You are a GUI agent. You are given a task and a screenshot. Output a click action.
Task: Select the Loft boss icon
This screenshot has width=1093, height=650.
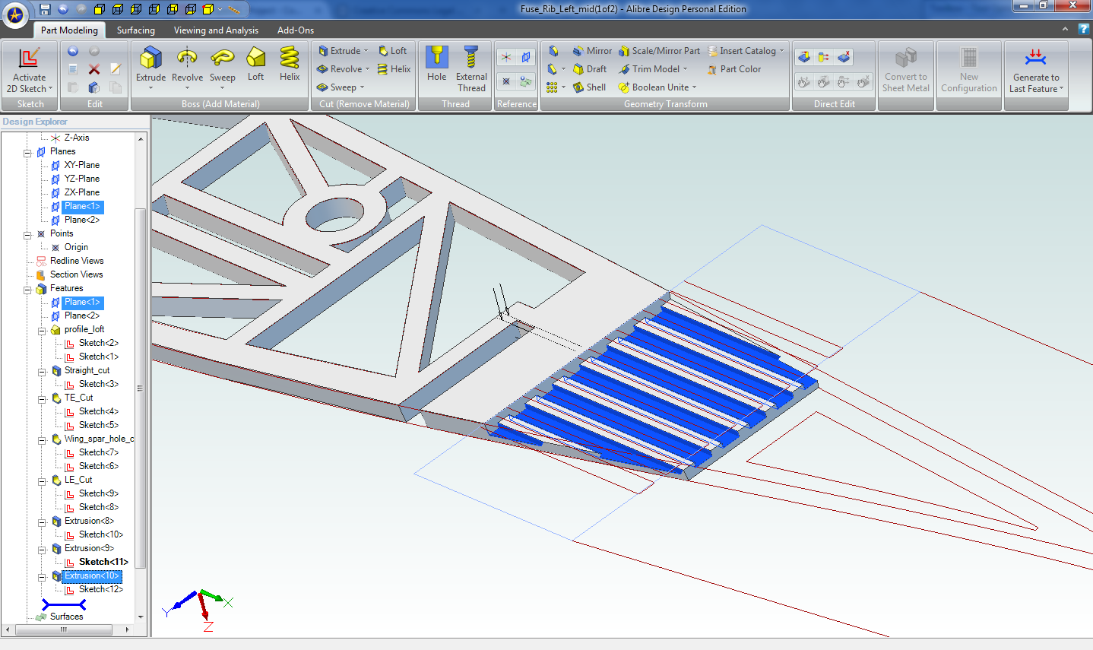256,59
